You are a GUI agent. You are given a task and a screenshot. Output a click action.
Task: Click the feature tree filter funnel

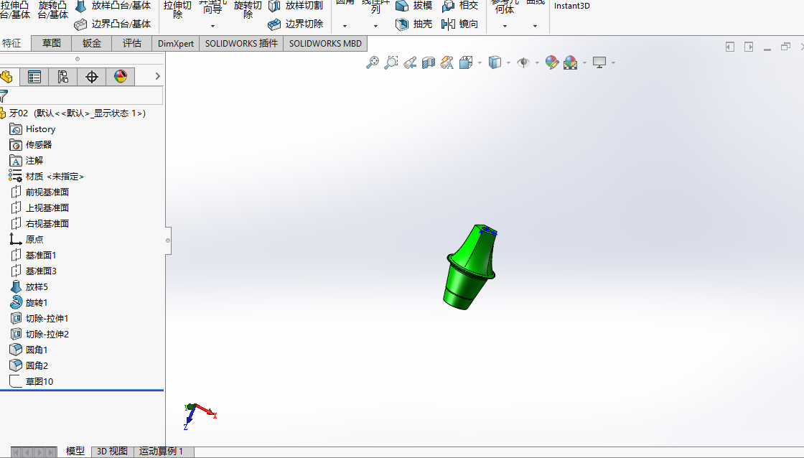pyautogui.click(x=4, y=96)
